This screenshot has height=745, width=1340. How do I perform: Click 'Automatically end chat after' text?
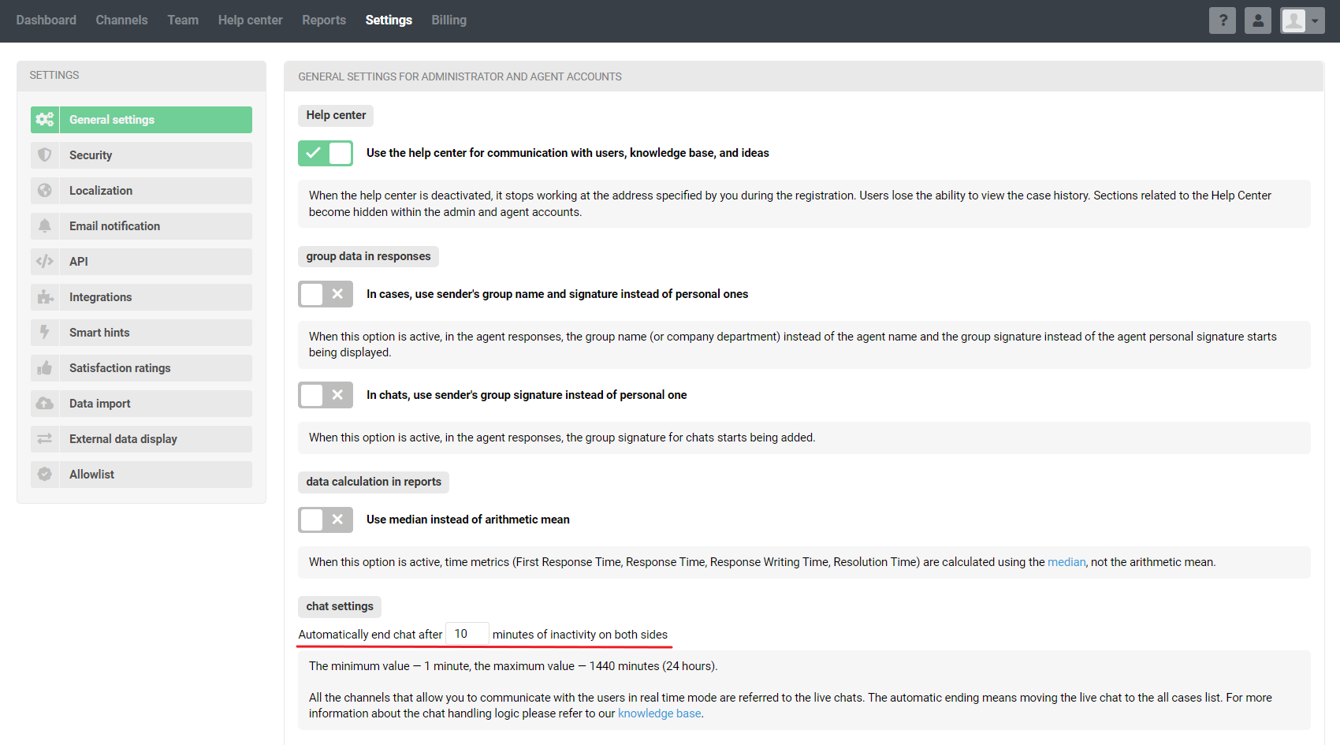click(x=370, y=635)
